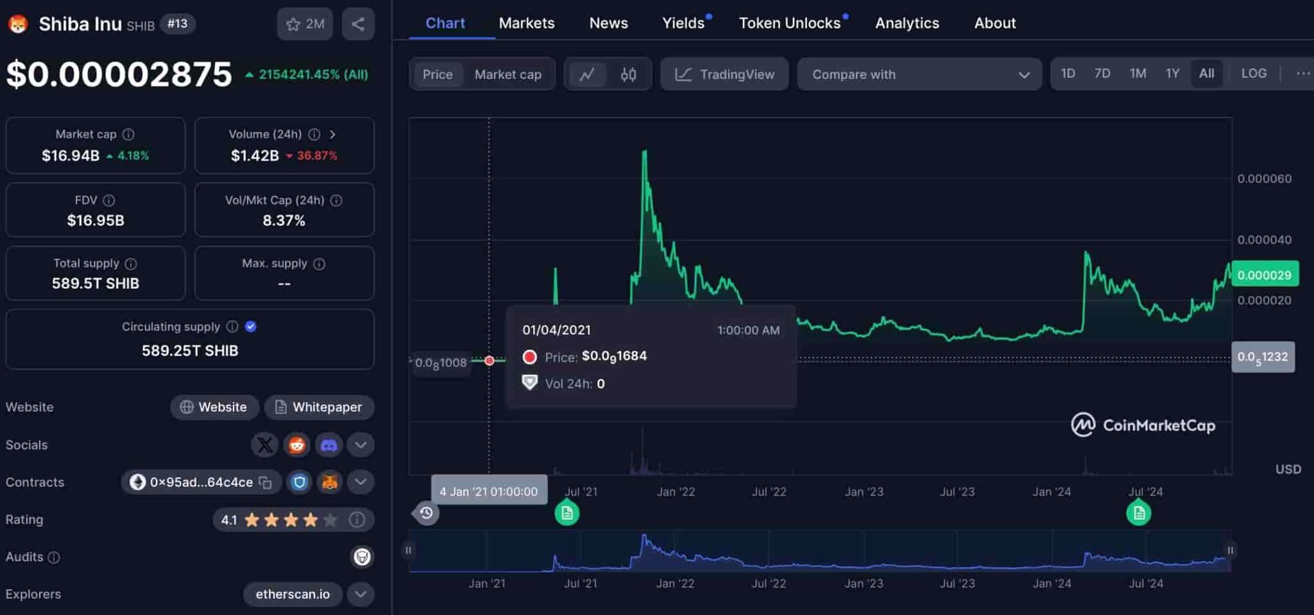Switch to the Markets tab
Viewport: 1314px width, 615px height.
tap(526, 22)
